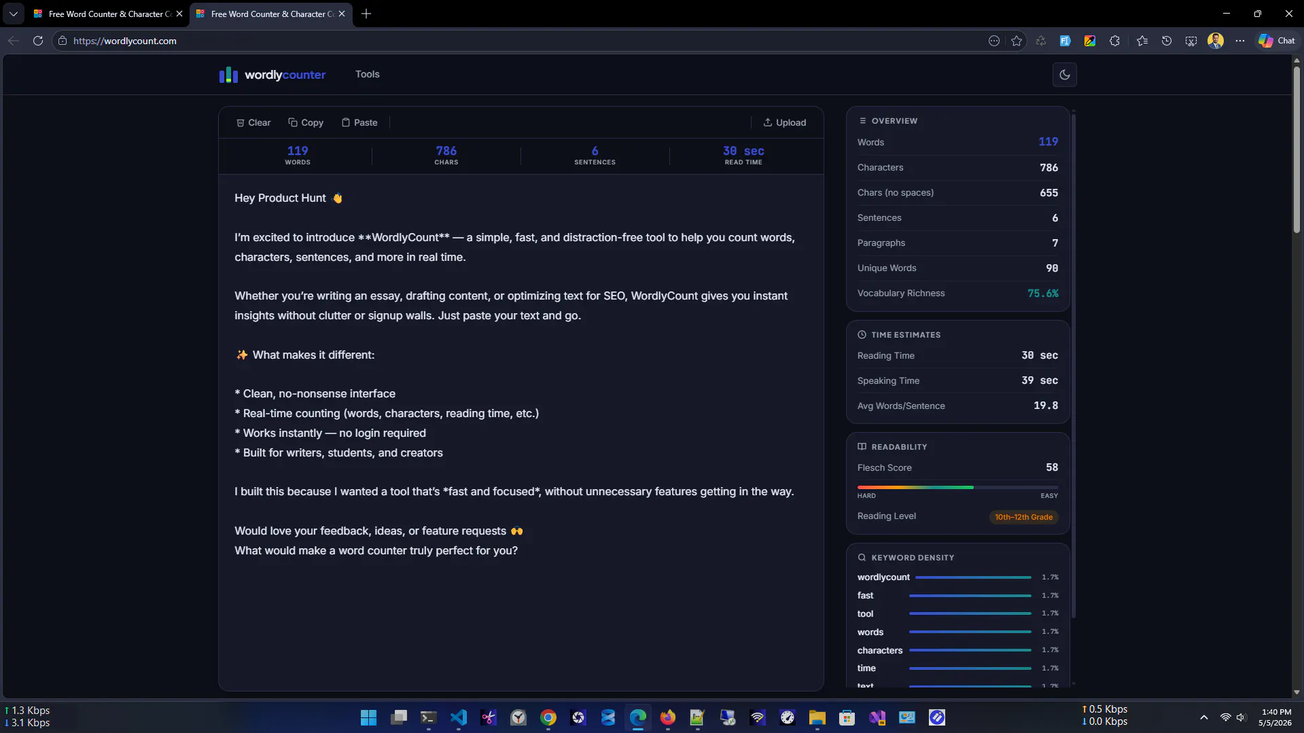Screen dimensions: 1304x733
Task: Open Visual Studio Code from the taskbar
Action: click(x=459, y=717)
